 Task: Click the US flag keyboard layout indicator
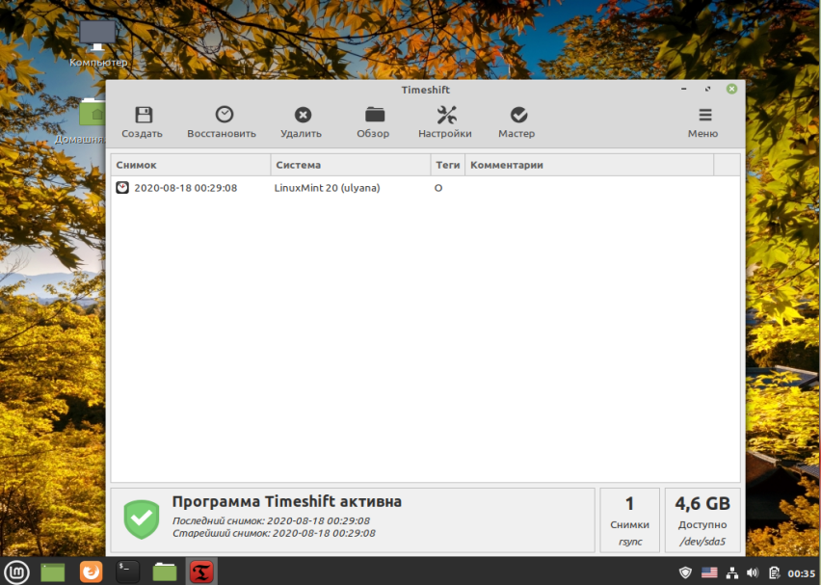click(x=709, y=572)
